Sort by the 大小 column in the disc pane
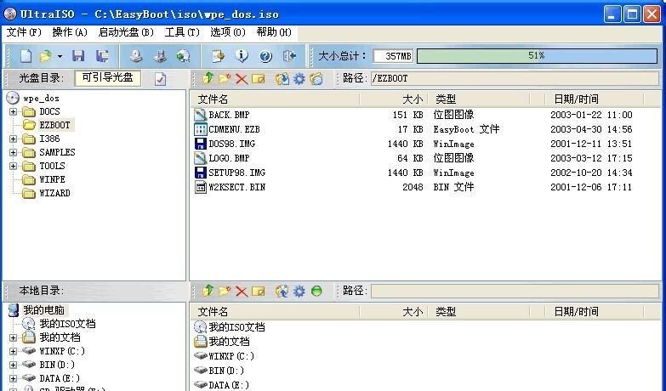This screenshot has height=391, width=666. tap(394, 99)
